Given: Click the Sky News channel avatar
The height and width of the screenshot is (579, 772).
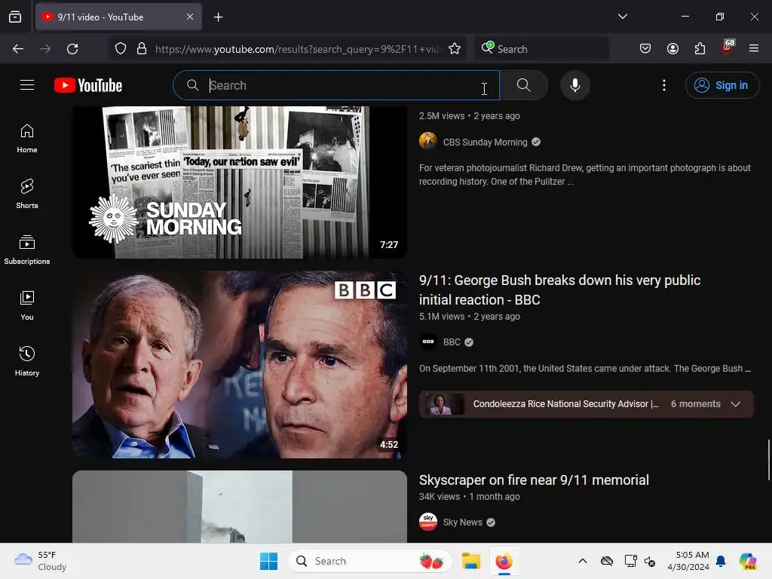Looking at the screenshot, I should tap(428, 522).
